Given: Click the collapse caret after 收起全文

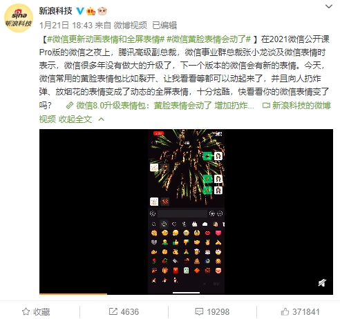Looking at the screenshot, I should pyautogui.click(x=102, y=119).
